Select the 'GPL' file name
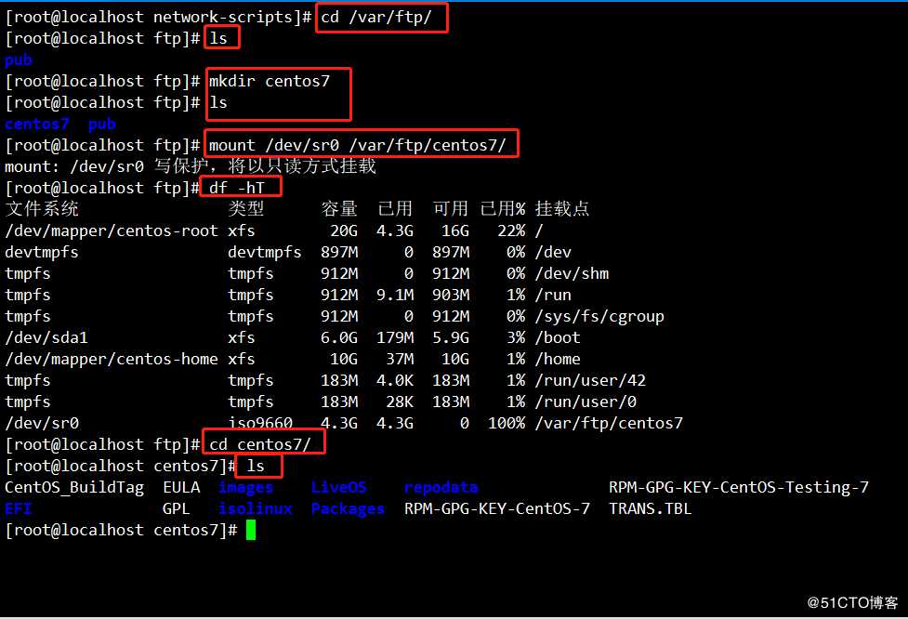 point(177,509)
